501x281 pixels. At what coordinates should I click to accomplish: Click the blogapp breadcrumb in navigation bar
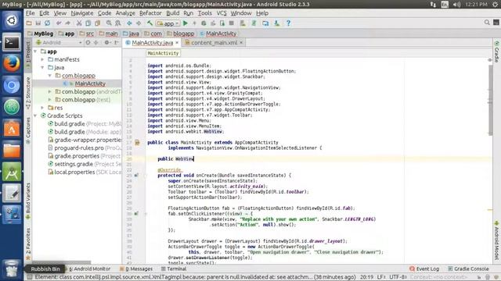181,34
